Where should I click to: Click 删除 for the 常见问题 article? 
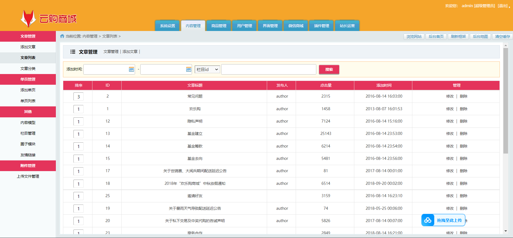[x=463, y=96]
